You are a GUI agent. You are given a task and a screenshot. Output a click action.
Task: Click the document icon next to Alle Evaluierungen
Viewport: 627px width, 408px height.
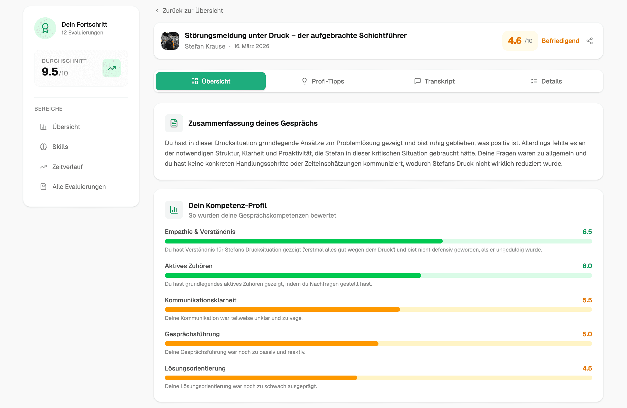pyautogui.click(x=44, y=186)
